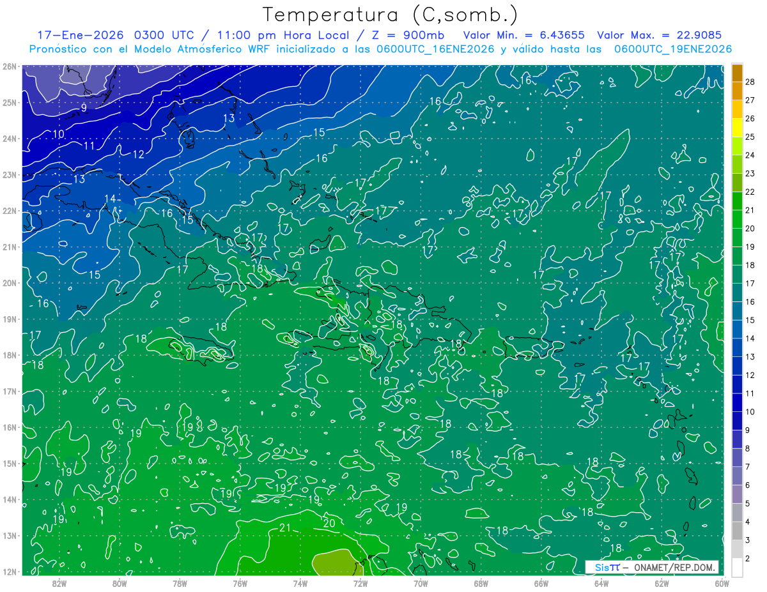Viewport: 767px width, 592px height.
Task: Click the 76W longitude axis label
Action: click(x=240, y=583)
